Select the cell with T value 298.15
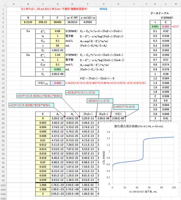Image resolution: width=181 pixels, height=200 pixels. point(43,22)
